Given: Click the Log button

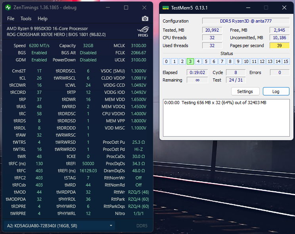Looking at the screenshot, I should pos(276,91).
